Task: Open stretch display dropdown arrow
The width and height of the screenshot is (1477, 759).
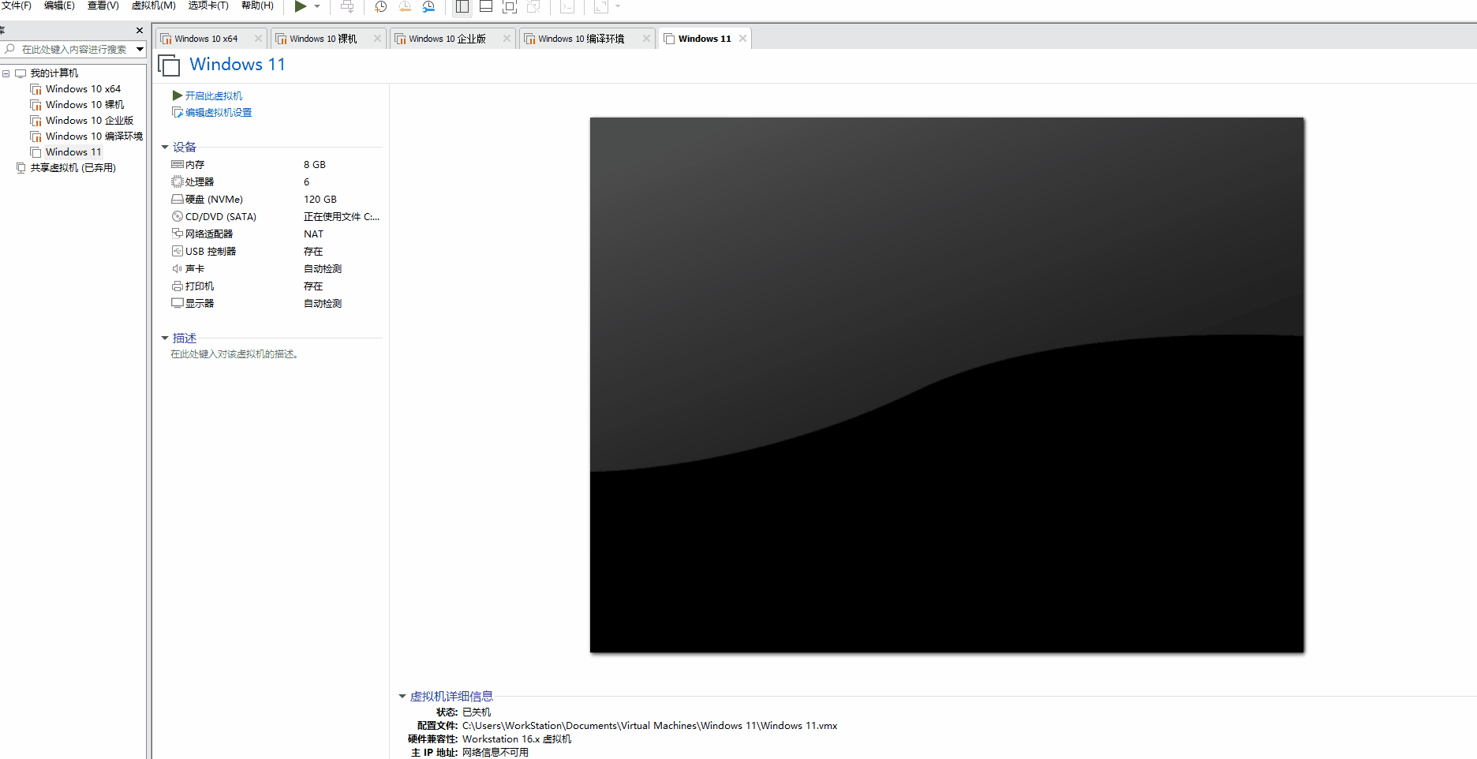Action: pos(618,6)
